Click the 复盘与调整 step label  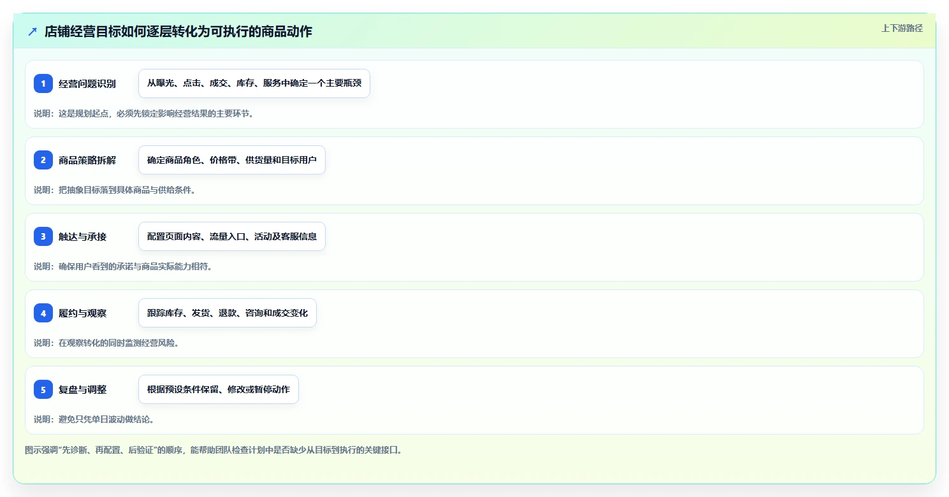pyautogui.click(x=83, y=389)
